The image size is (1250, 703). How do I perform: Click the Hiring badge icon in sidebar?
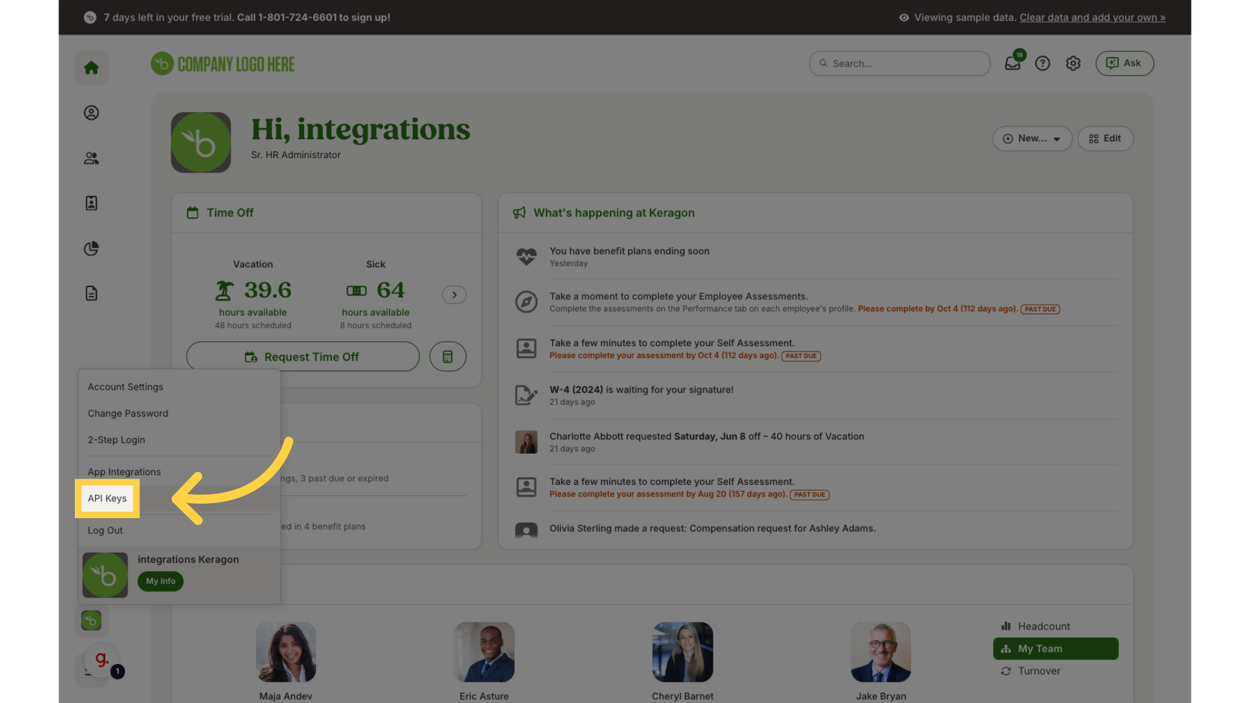point(91,202)
